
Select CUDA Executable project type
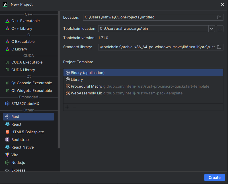pyautogui.click(x=28, y=62)
